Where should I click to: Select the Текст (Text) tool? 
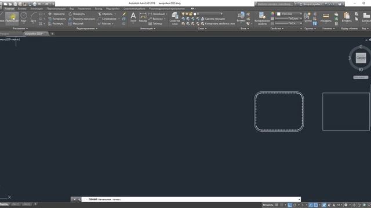click(133, 17)
